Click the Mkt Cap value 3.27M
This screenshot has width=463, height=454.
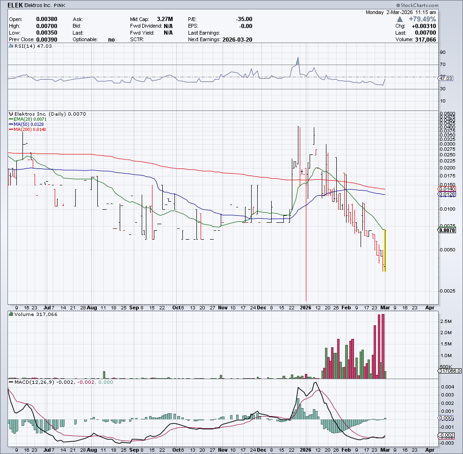pos(165,19)
